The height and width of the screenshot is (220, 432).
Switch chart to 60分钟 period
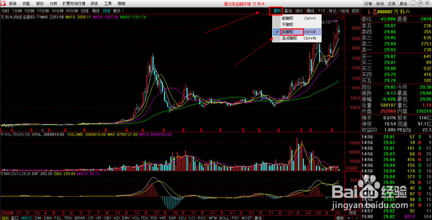[72, 11]
